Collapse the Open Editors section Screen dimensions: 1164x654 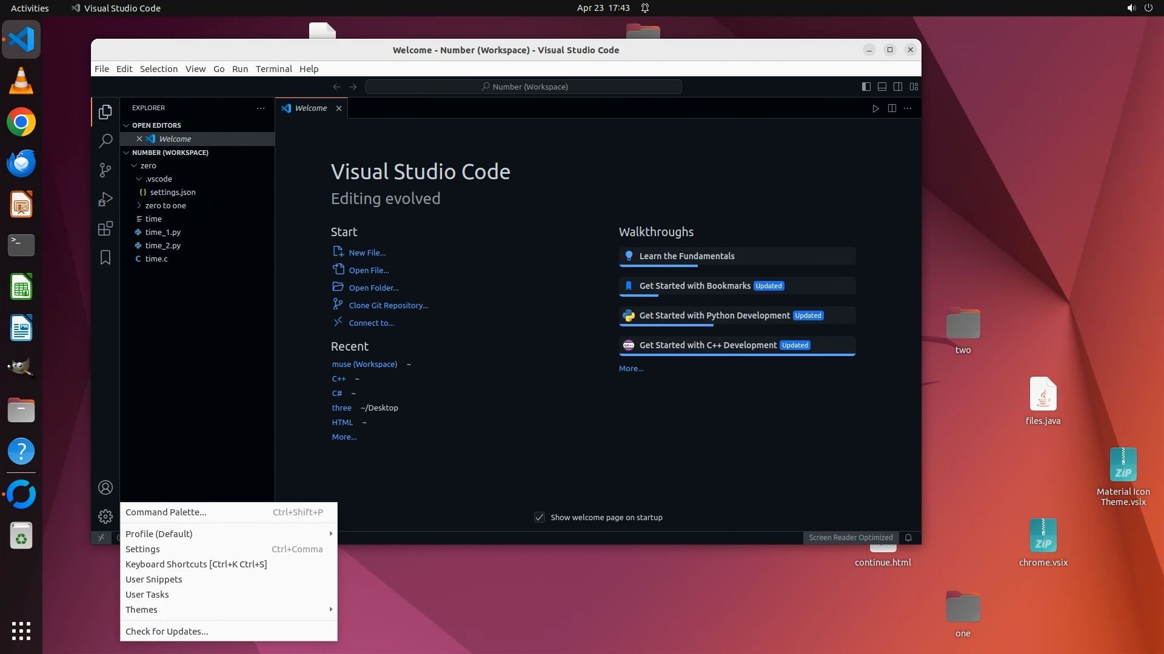pos(156,125)
